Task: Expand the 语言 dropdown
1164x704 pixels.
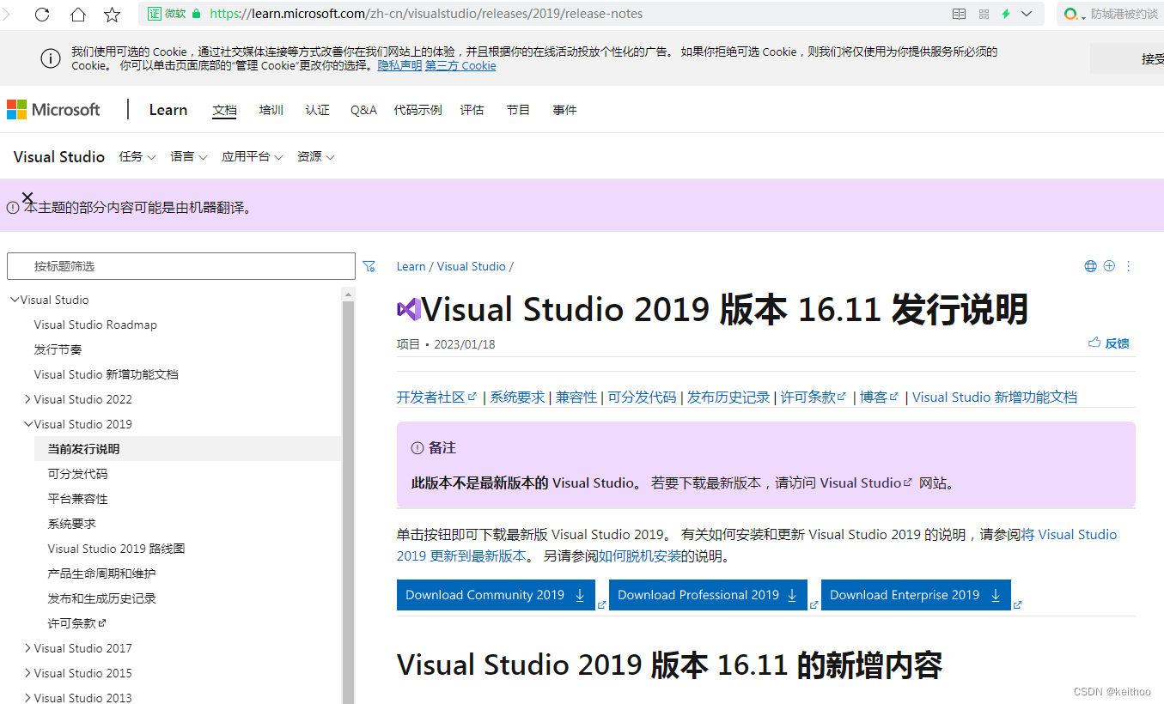Action: click(x=189, y=156)
